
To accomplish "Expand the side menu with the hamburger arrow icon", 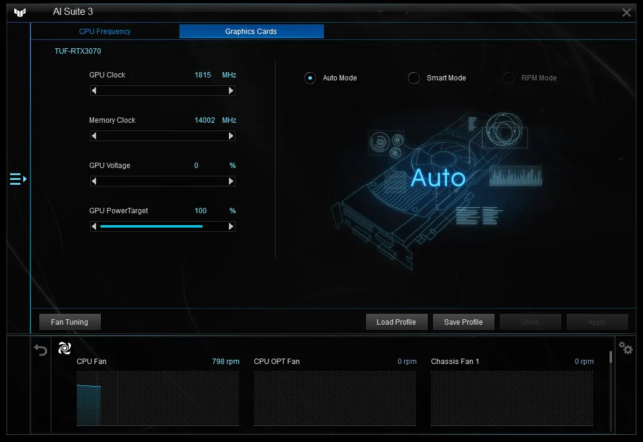I will tap(18, 179).
